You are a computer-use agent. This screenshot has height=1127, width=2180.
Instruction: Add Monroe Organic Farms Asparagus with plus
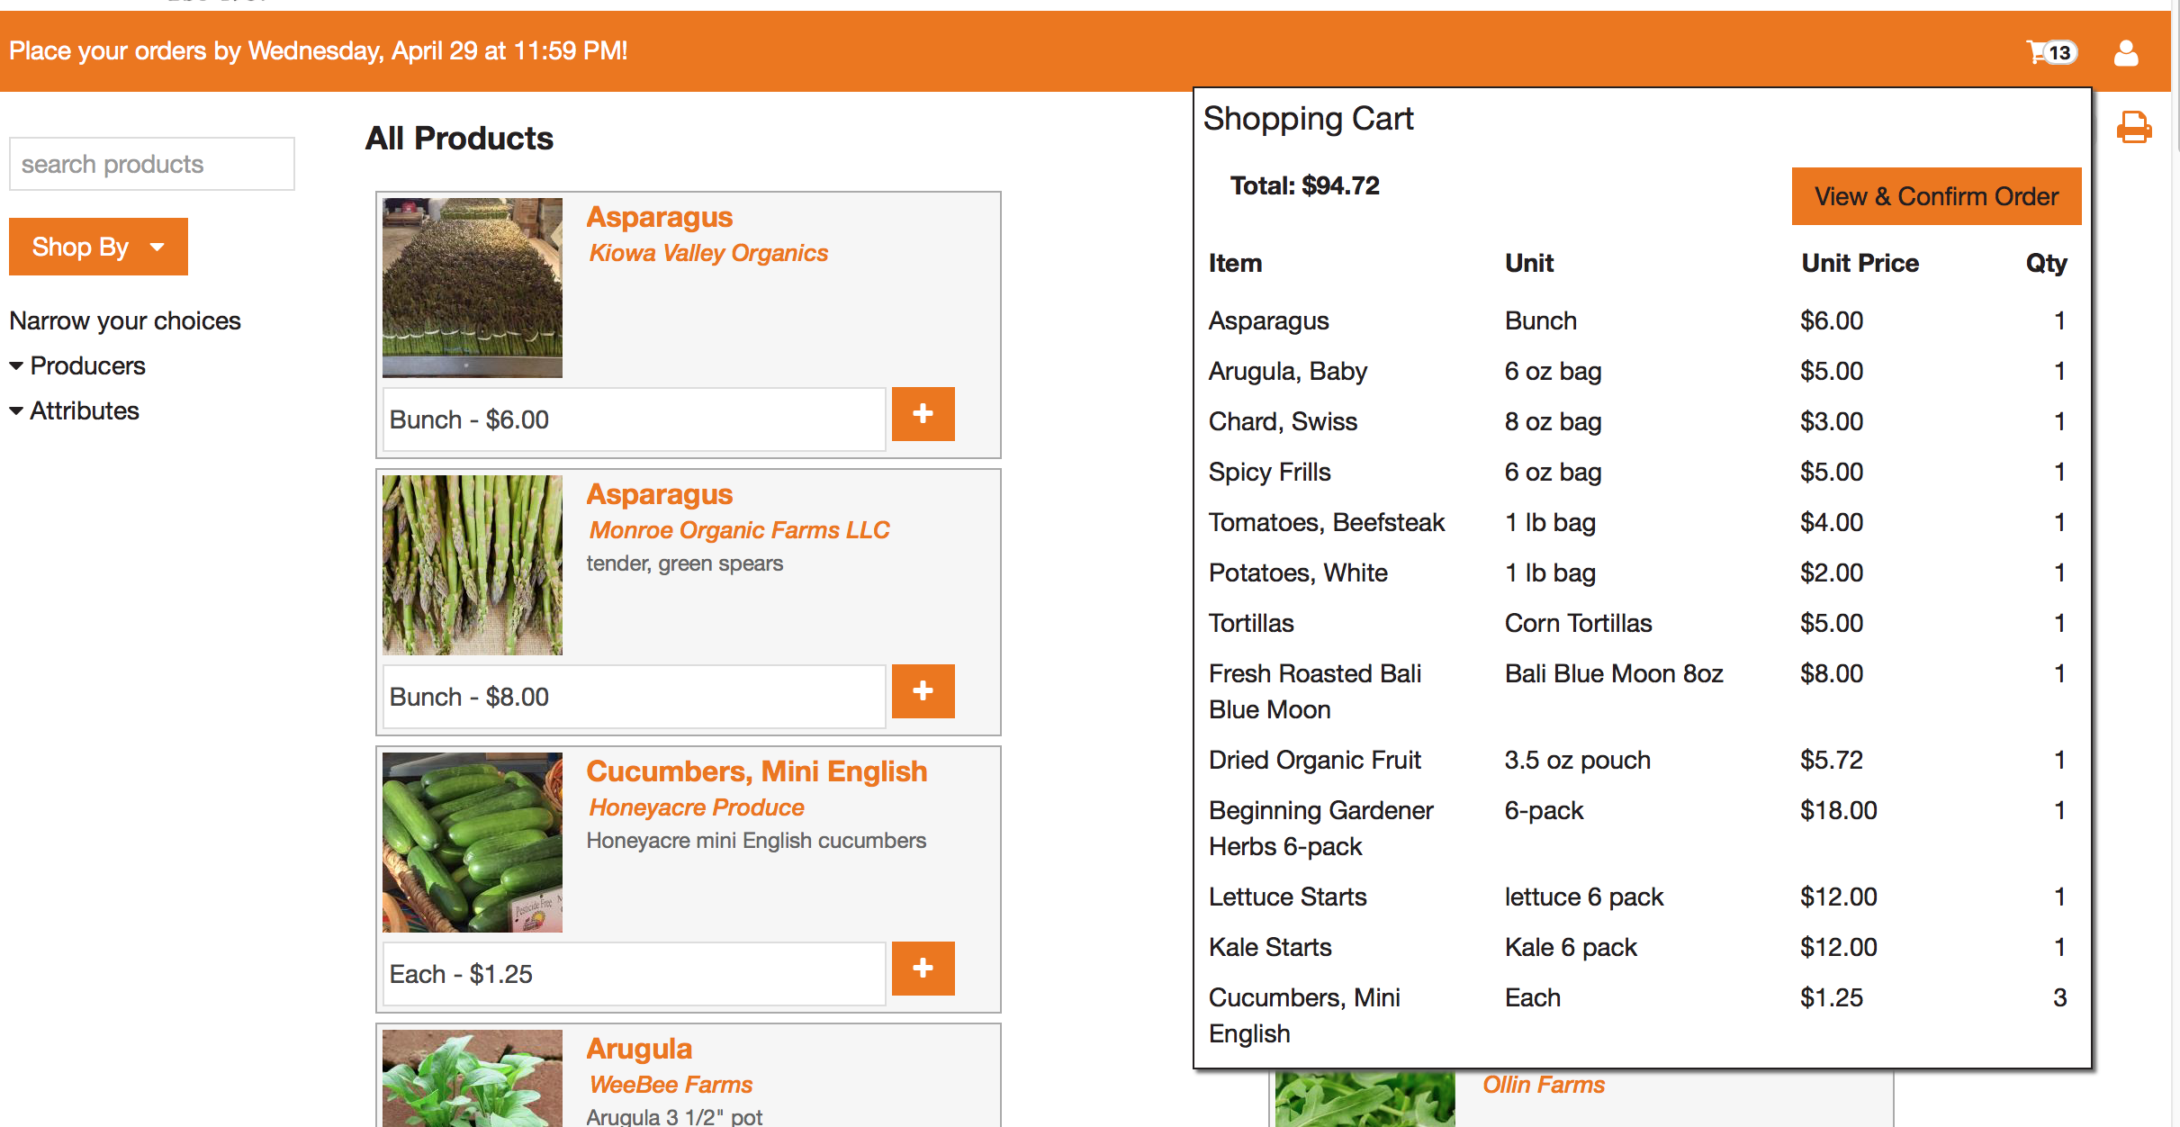923,691
